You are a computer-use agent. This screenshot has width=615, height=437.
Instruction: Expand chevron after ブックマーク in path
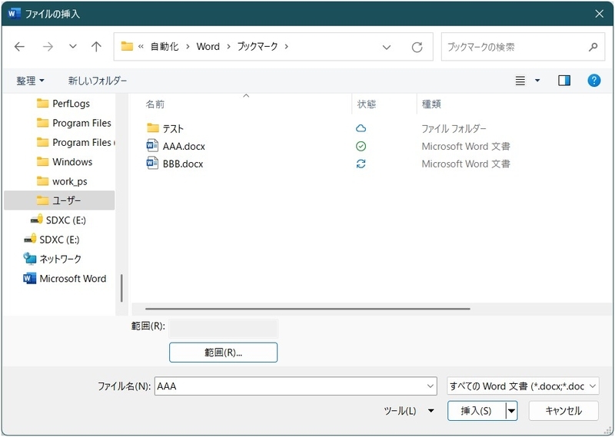tap(286, 46)
